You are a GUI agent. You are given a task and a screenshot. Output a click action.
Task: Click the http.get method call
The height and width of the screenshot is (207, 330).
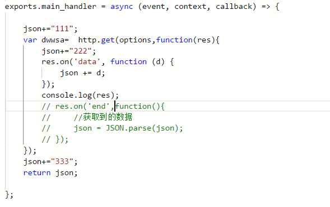[96, 40]
